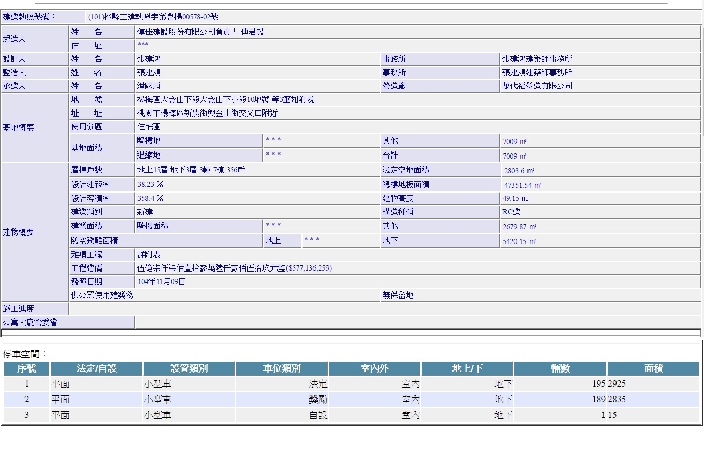Select issue date 104年11月09日
Viewport: 704px width, 461px height.
pos(161,281)
